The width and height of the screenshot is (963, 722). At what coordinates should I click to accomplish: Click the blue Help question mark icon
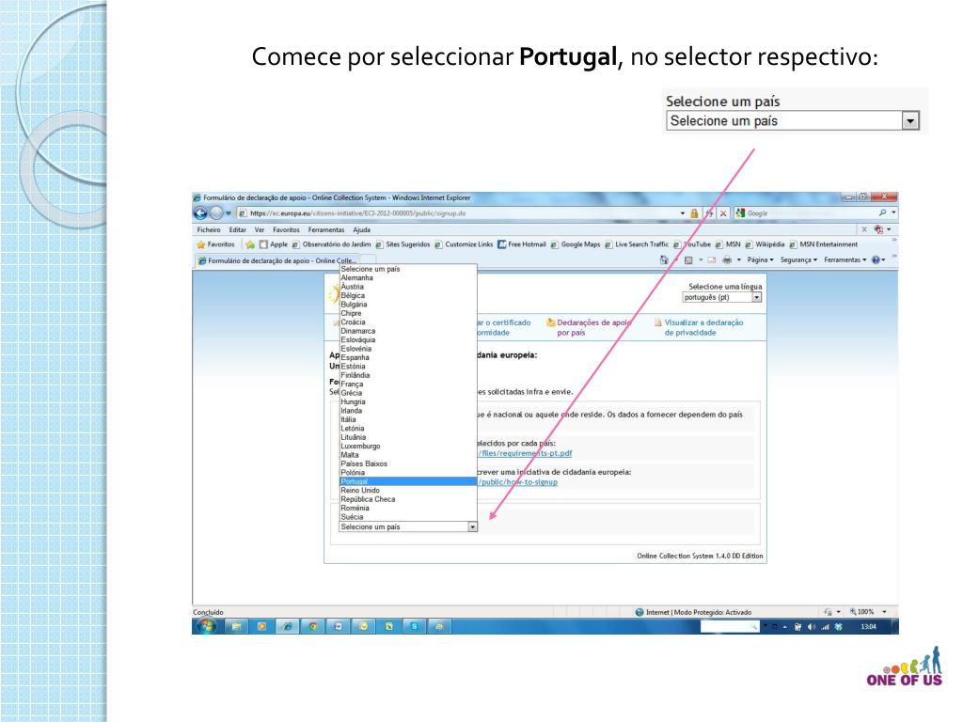pos(876,259)
